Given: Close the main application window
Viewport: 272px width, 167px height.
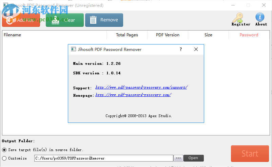Looking at the screenshot, I should pyautogui.click(x=264, y=5).
